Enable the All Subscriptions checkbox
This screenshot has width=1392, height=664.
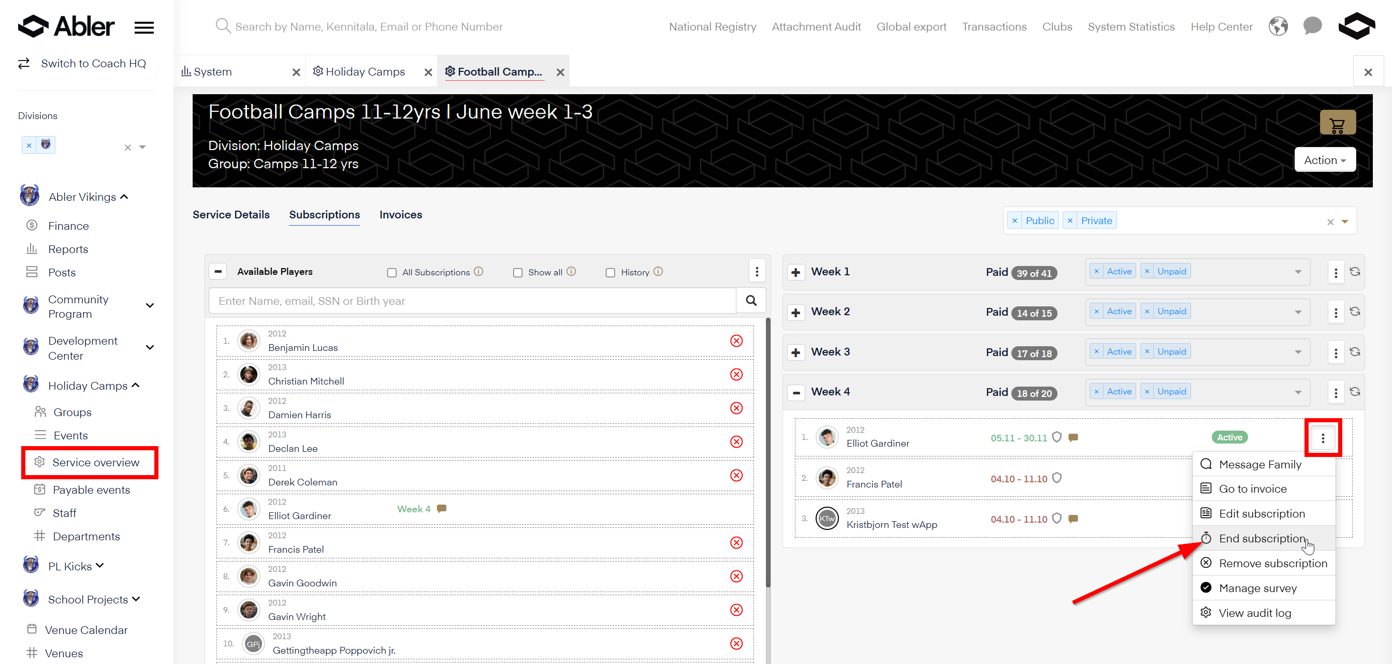[392, 273]
